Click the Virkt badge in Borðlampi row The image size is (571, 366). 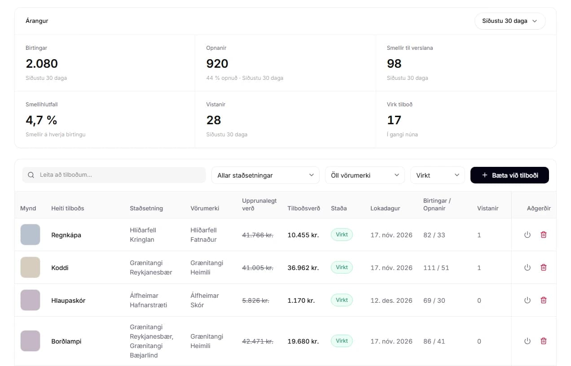[342, 341]
